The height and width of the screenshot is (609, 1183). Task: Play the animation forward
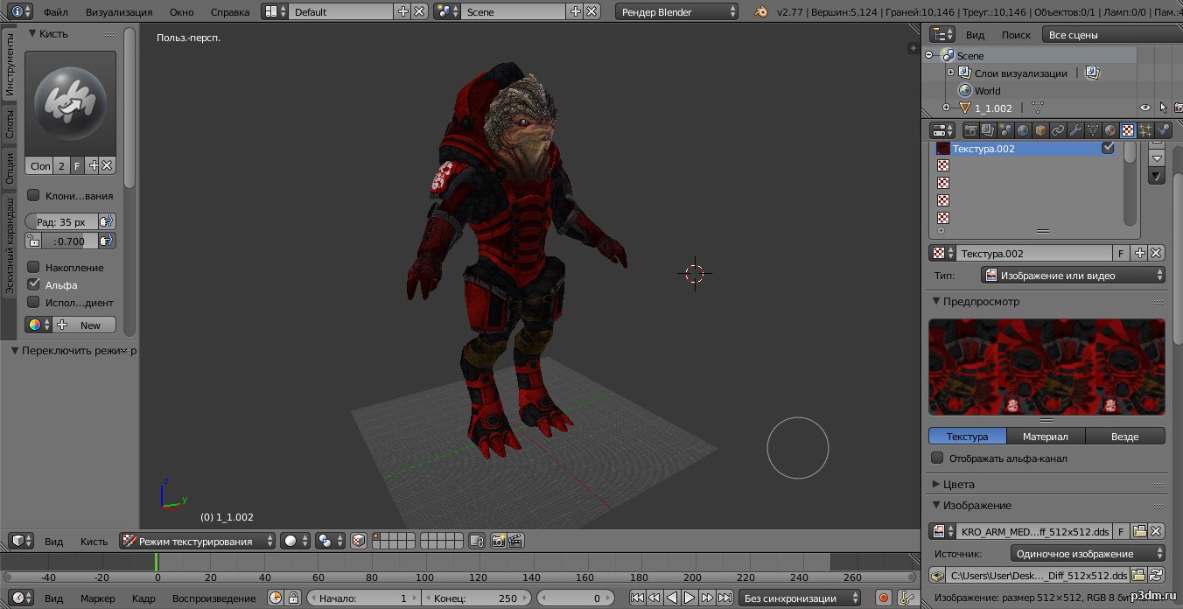[689, 598]
